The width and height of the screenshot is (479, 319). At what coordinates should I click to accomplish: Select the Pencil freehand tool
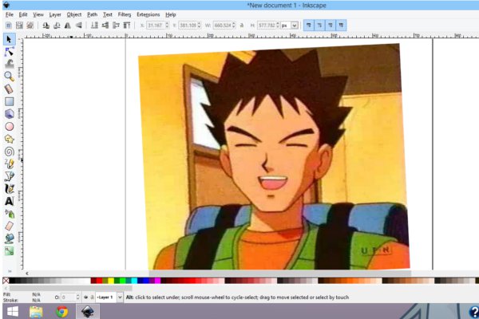click(9, 164)
